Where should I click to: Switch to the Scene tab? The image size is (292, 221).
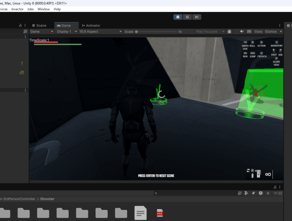point(39,26)
